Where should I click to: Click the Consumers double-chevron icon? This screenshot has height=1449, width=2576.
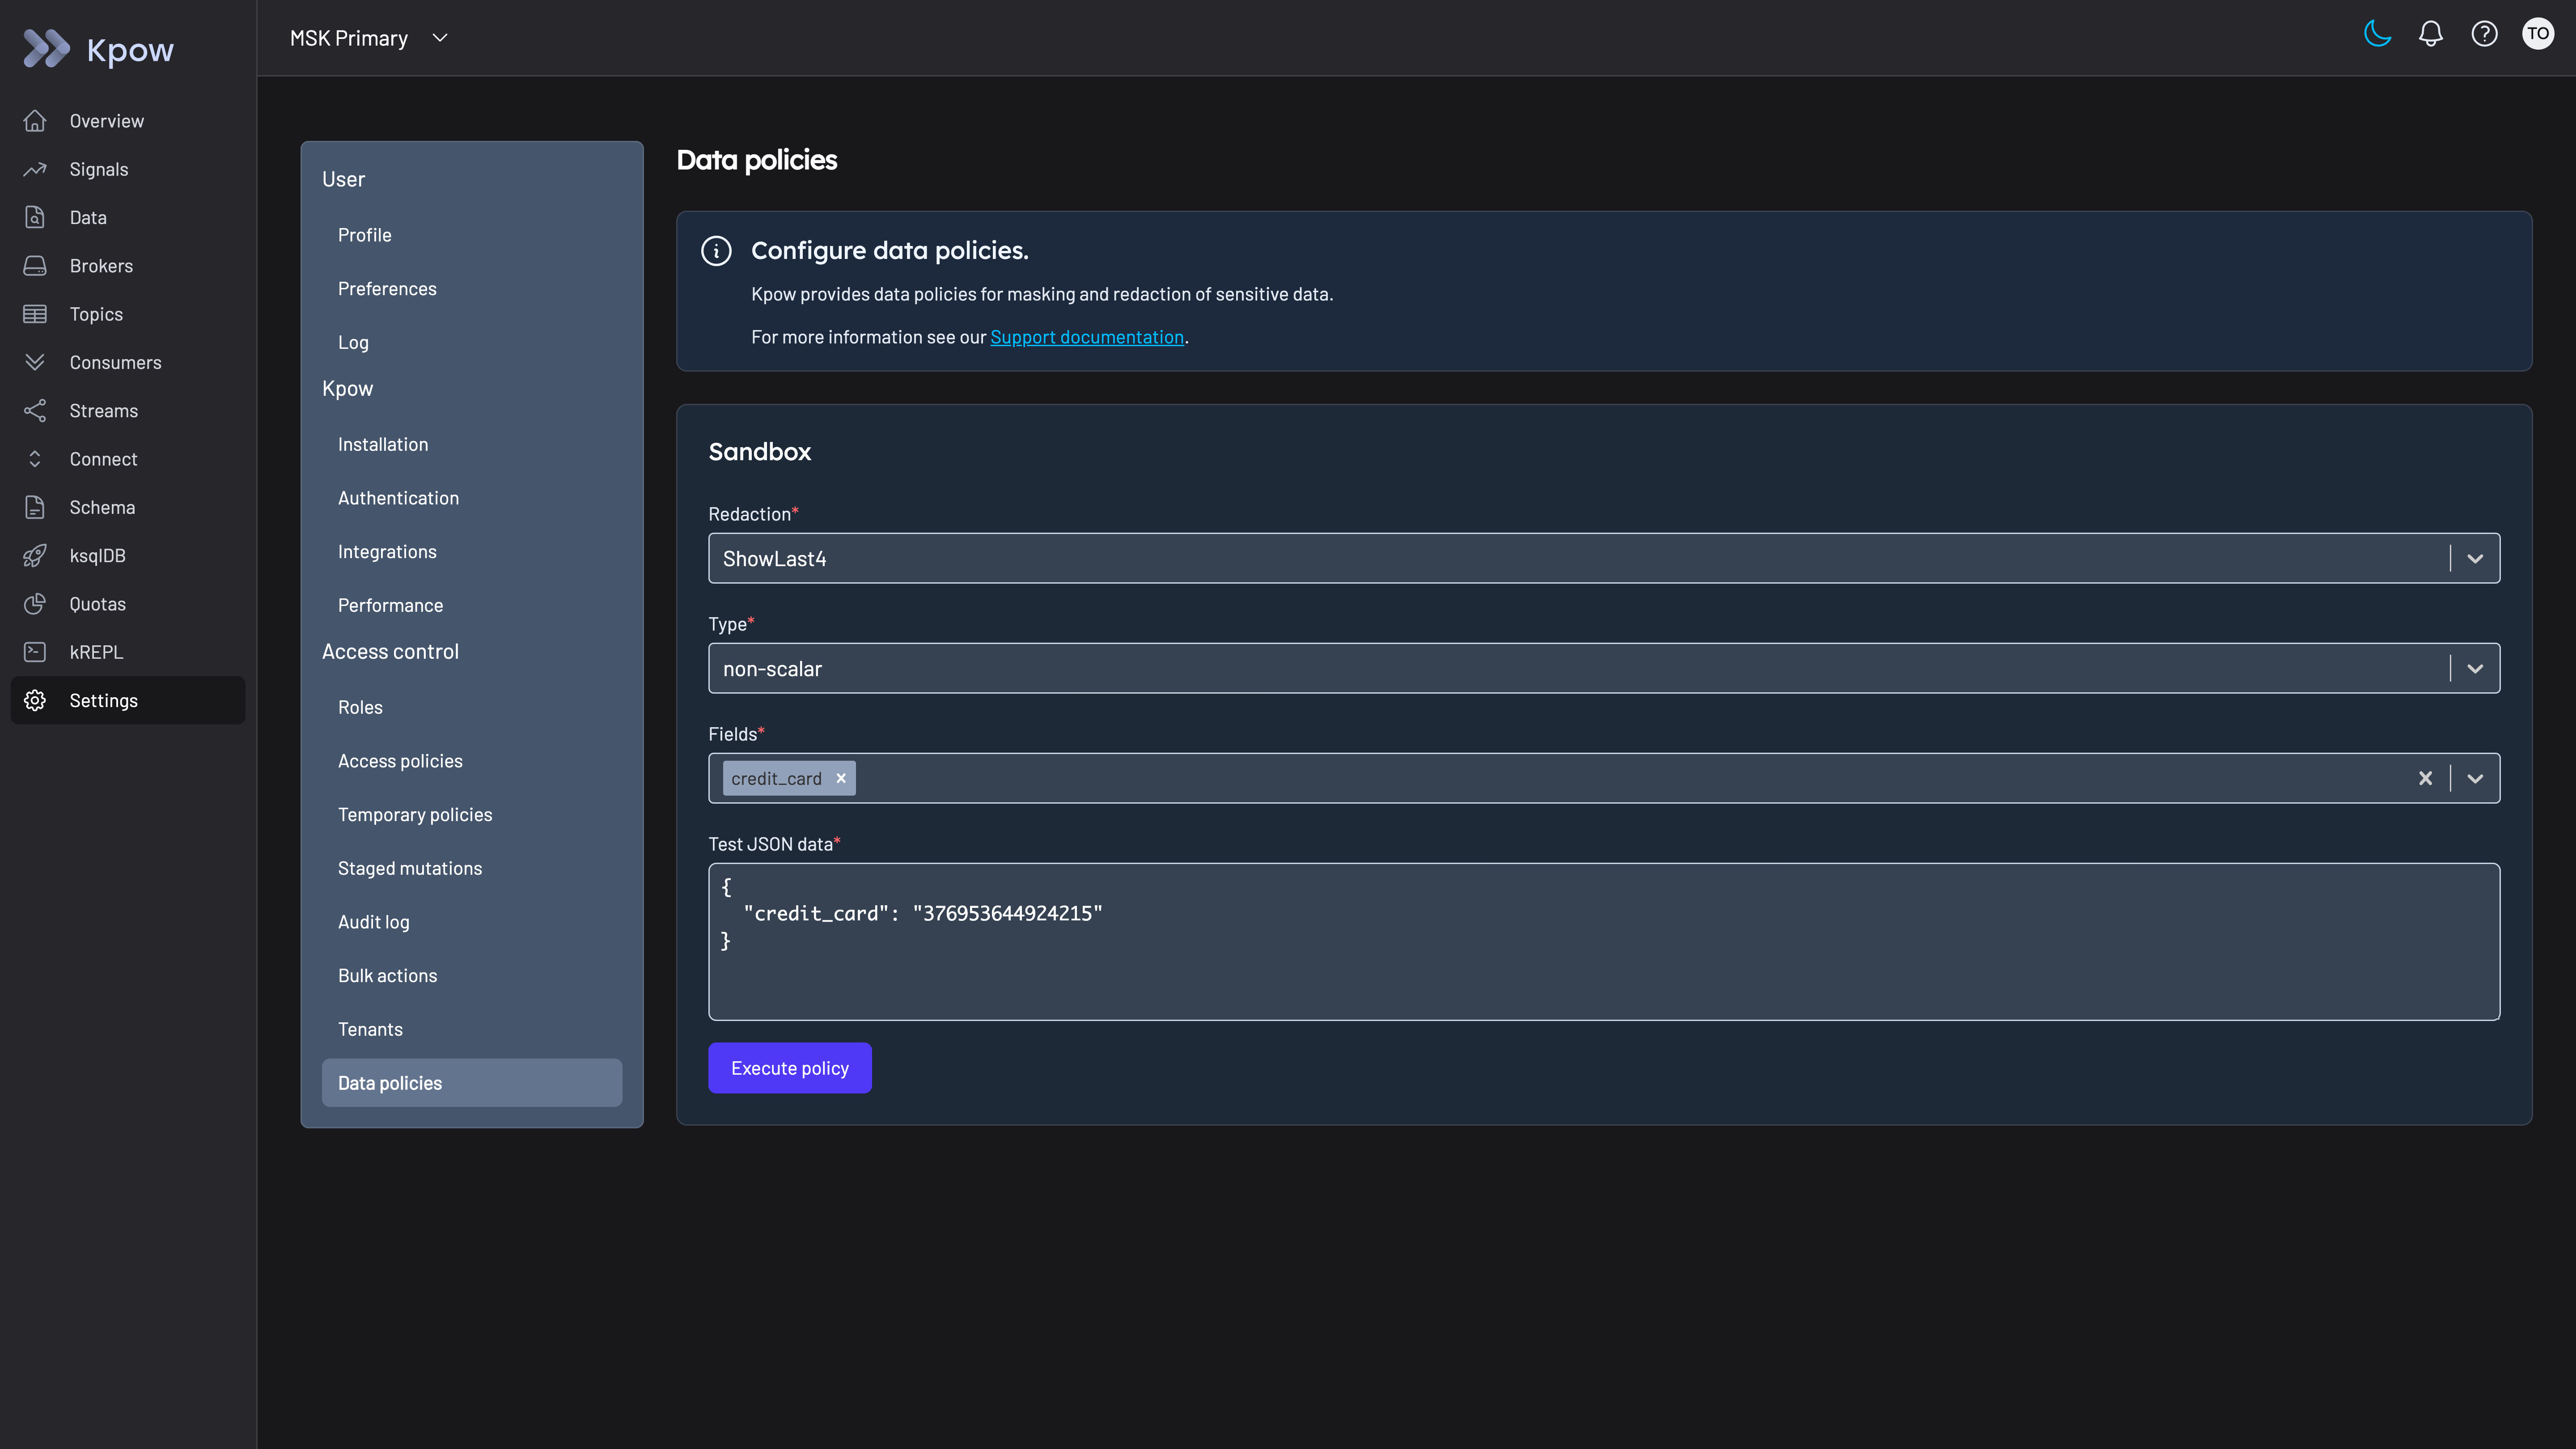(x=35, y=362)
